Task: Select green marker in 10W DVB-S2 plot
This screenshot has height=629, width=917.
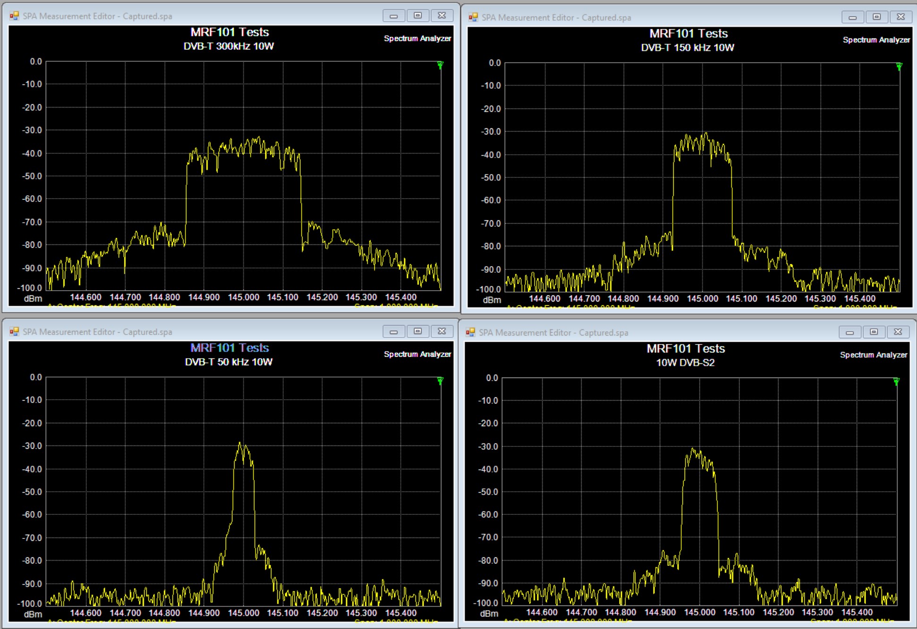Action: pos(896,381)
